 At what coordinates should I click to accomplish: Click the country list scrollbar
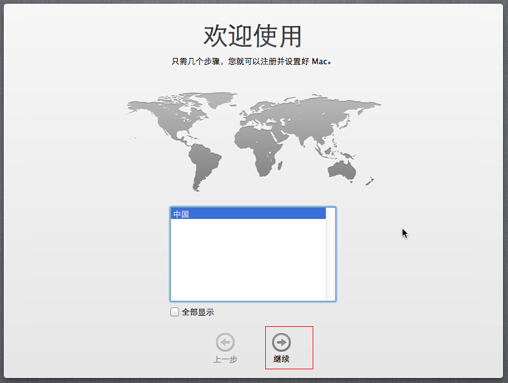coord(331,254)
